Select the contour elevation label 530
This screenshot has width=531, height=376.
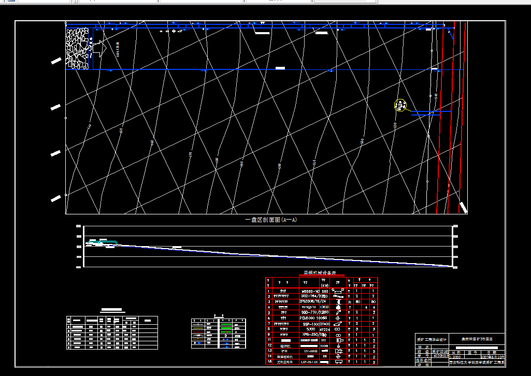coord(395,125)
